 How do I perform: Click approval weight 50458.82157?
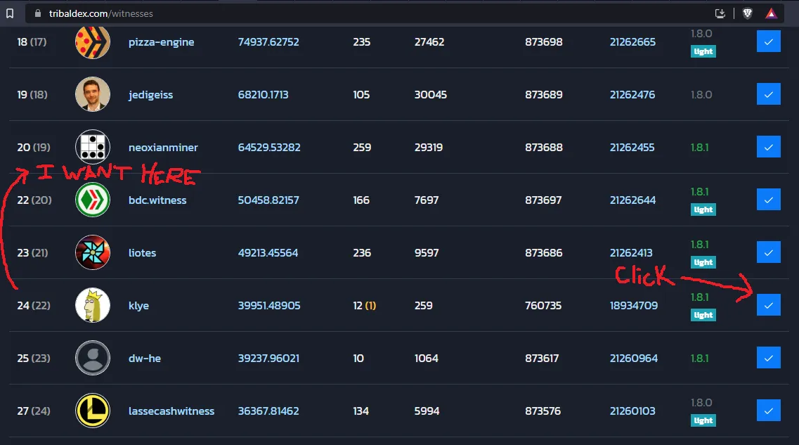(x=268, y=200)
